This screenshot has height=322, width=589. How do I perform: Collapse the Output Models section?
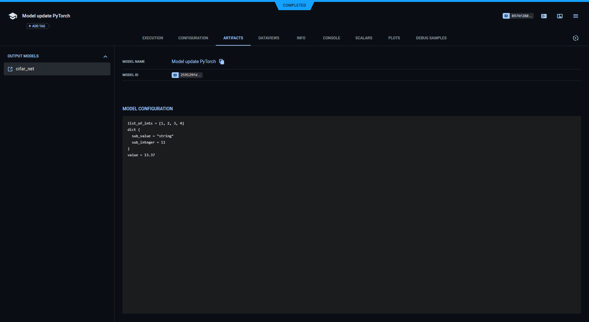click(105, 56)
